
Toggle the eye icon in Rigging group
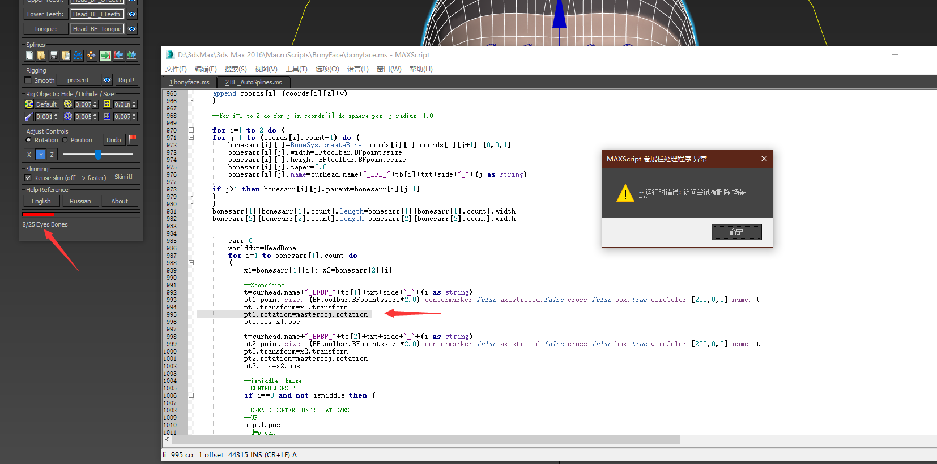click(x=107, y=80)
